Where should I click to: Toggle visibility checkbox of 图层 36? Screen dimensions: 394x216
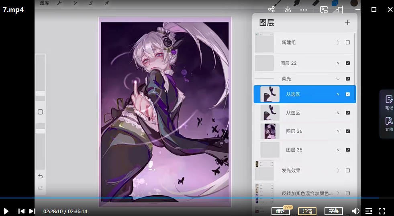(348, 131)
